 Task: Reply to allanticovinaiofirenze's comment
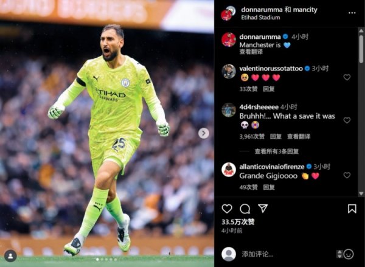(269, 187)
